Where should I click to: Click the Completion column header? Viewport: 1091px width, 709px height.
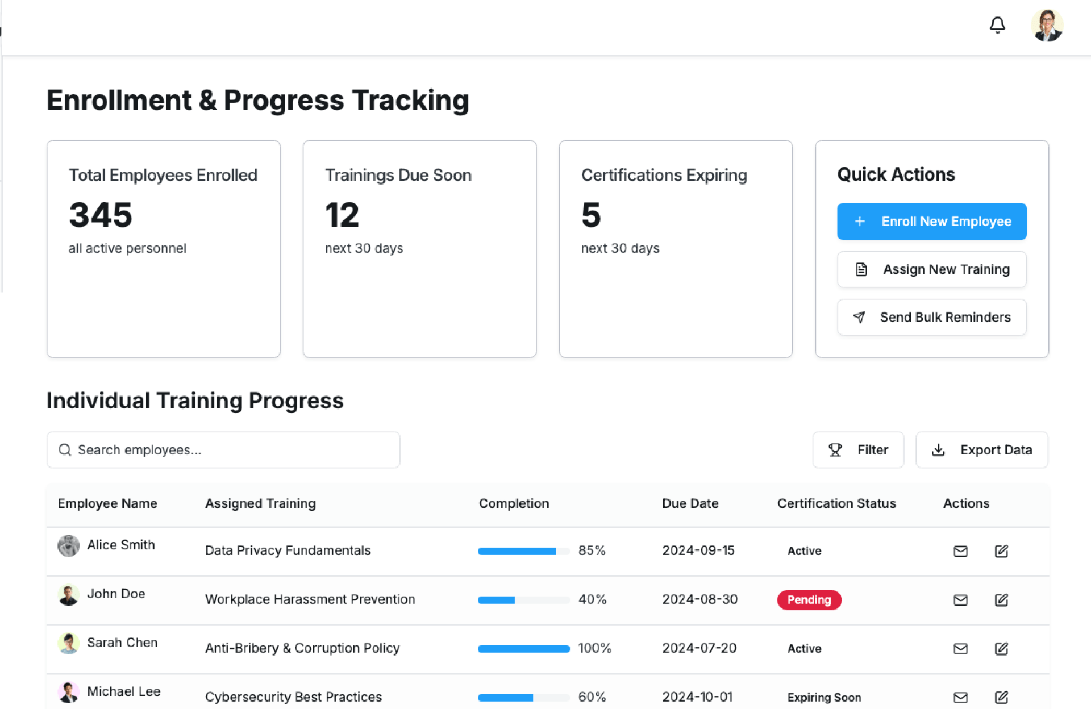[514, 503]
